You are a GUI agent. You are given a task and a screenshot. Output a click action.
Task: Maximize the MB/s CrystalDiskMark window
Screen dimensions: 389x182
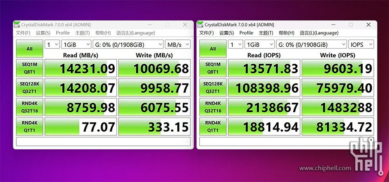point(167,25)
